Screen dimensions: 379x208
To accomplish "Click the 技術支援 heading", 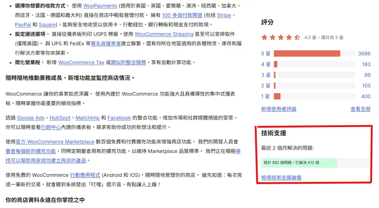I will pyautogui.click(x=274, y=133).
